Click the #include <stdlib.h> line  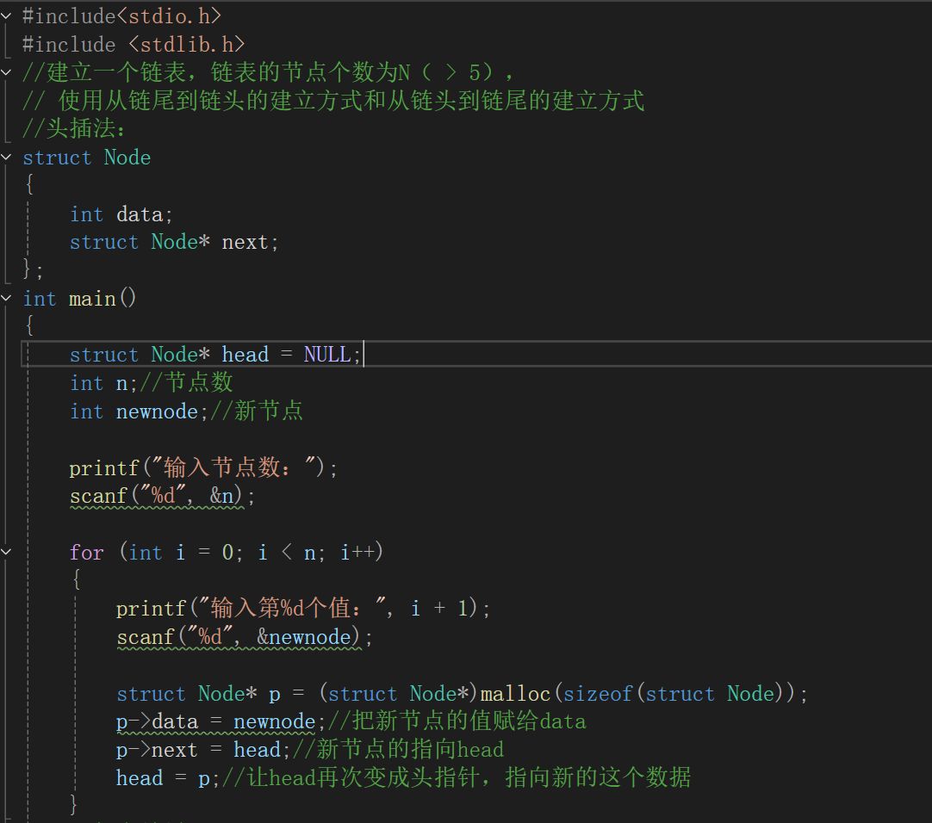pyautogui.click(x=134, y=45)
